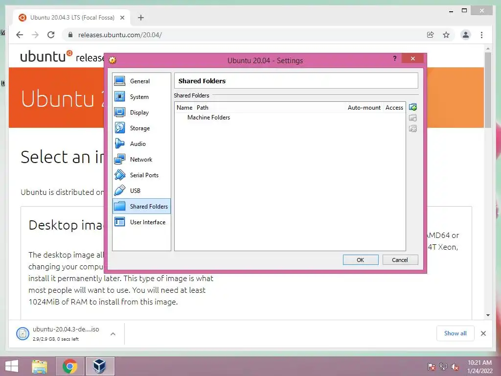
Task: Click the Access column header
Action: [394, 108]
